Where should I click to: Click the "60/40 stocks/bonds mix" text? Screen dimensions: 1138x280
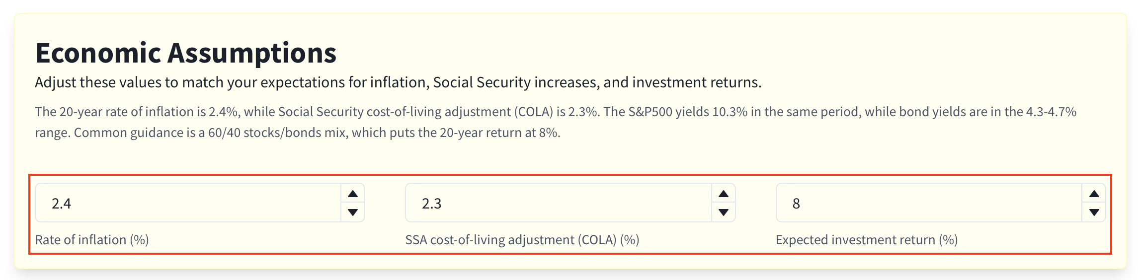tap(277, 133)
